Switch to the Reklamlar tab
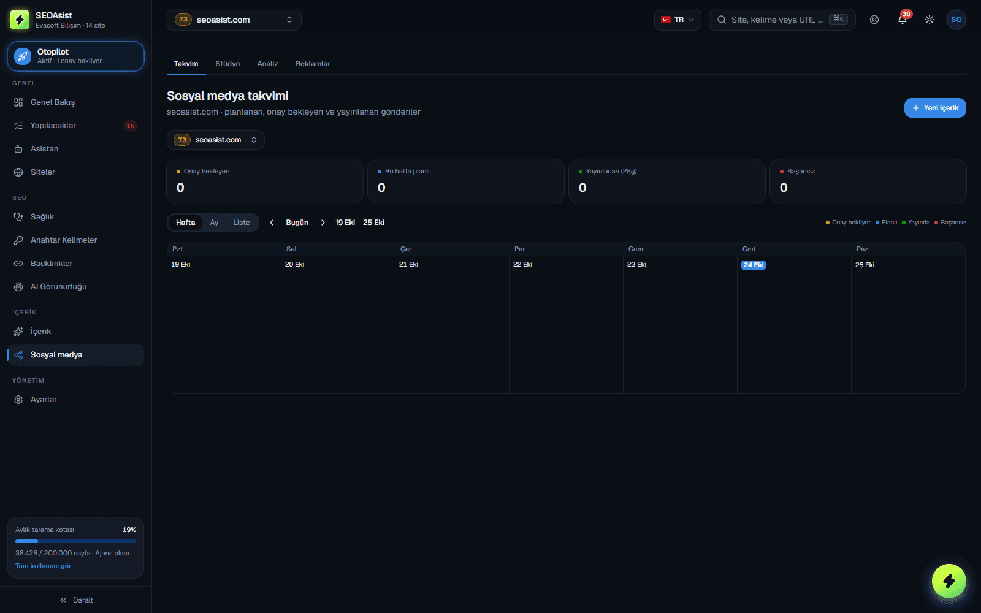981x613 pixels. click(x=313, y=64)
